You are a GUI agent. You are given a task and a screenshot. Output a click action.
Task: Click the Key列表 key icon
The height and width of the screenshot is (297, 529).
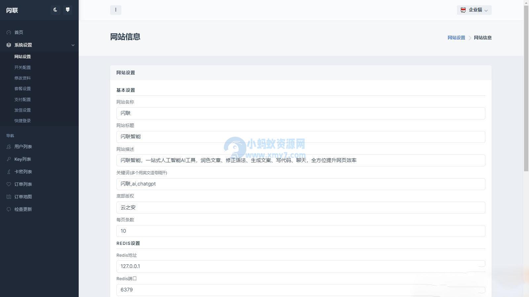[9, 159]
